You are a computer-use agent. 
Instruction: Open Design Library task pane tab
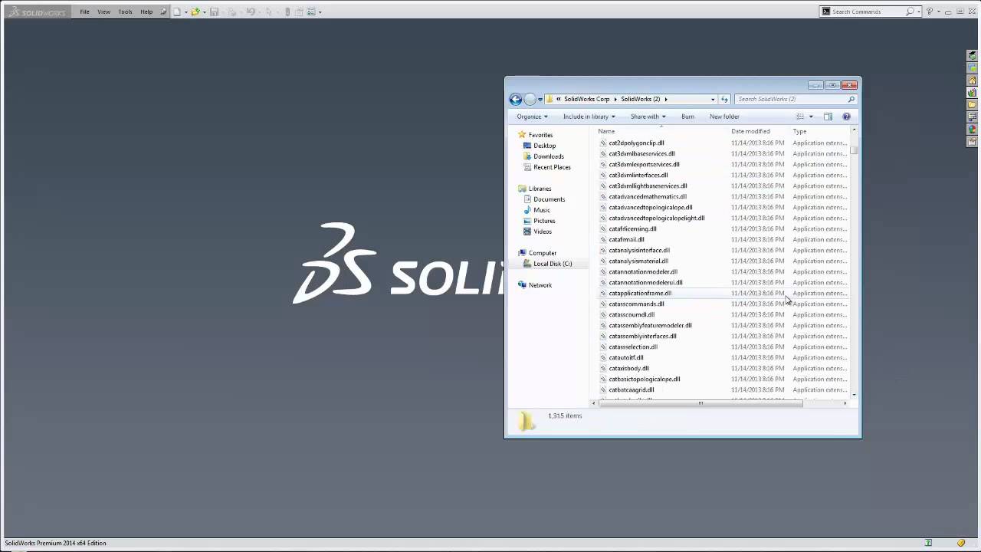point(972,67)
